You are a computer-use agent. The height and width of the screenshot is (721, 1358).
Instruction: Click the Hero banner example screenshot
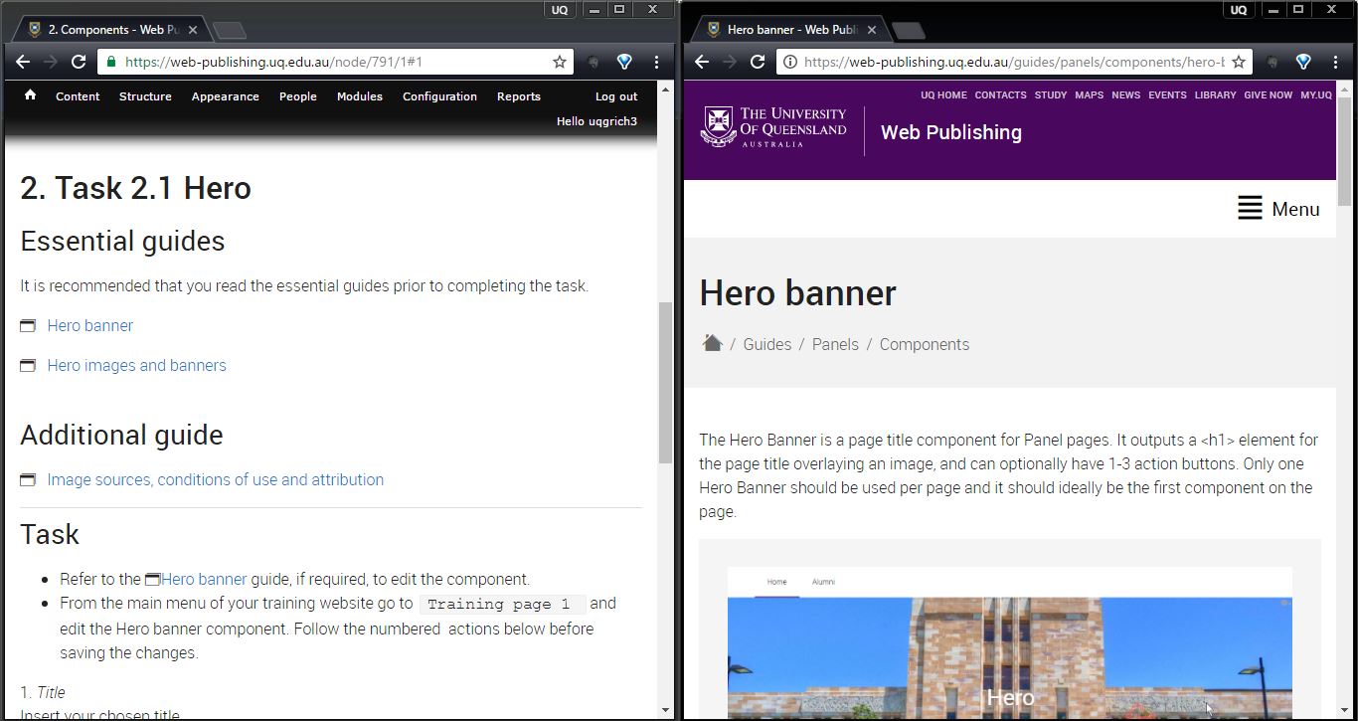click(1009, 642)
